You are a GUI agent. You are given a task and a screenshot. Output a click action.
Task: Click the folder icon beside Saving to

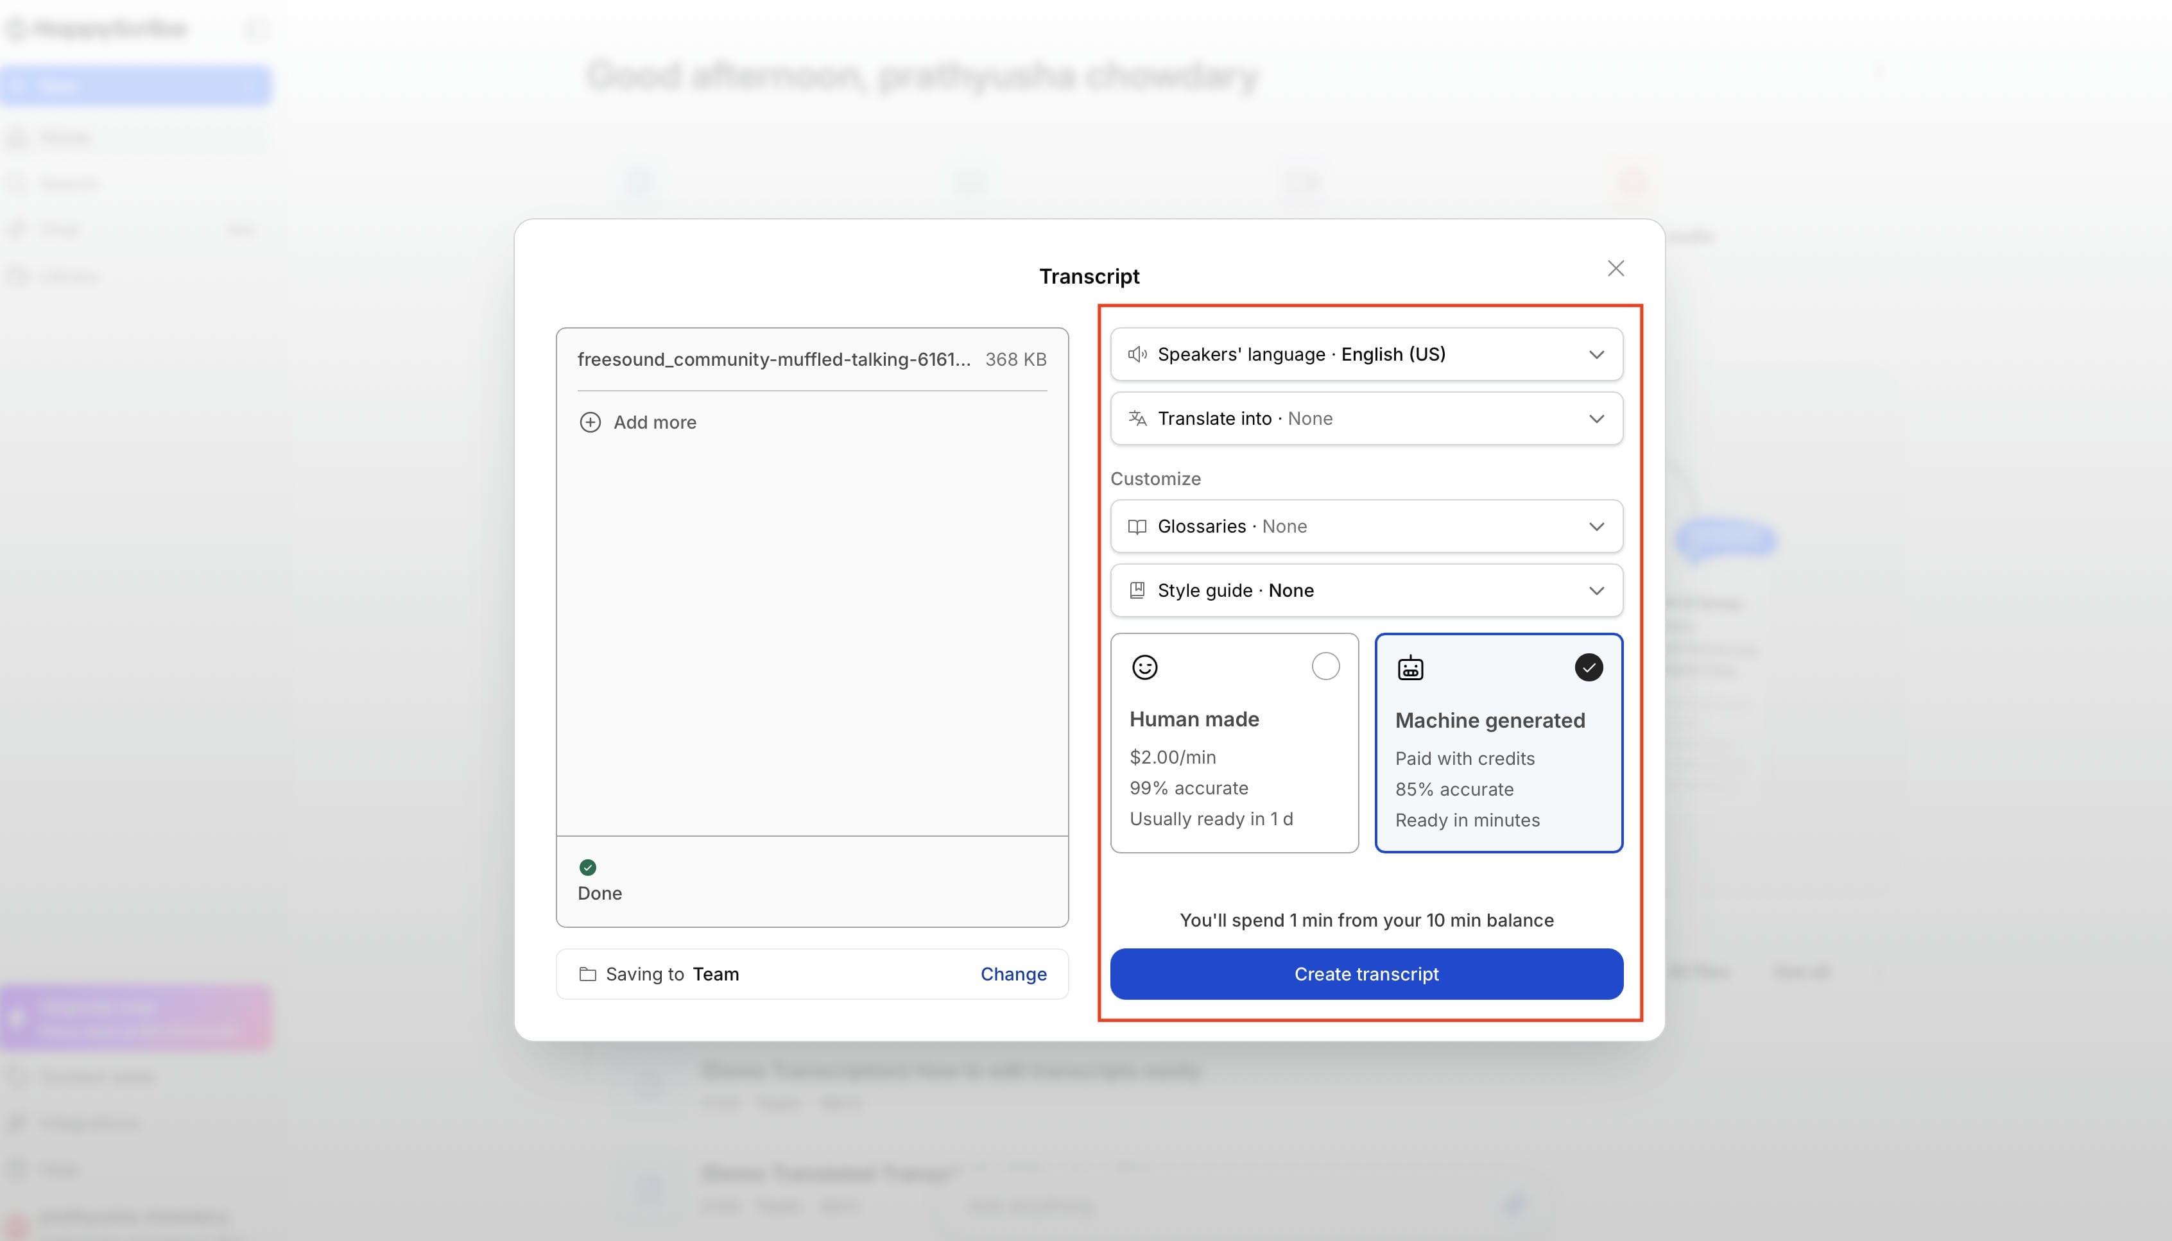point(587,974)
